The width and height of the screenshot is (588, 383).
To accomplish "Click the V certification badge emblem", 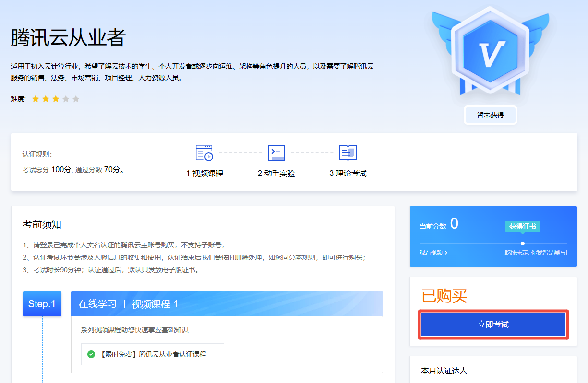I will tap(490, 51).
